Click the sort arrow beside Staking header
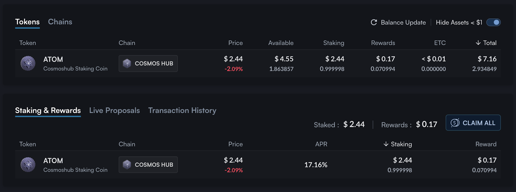Screen dimensions: 516x192 385,144
